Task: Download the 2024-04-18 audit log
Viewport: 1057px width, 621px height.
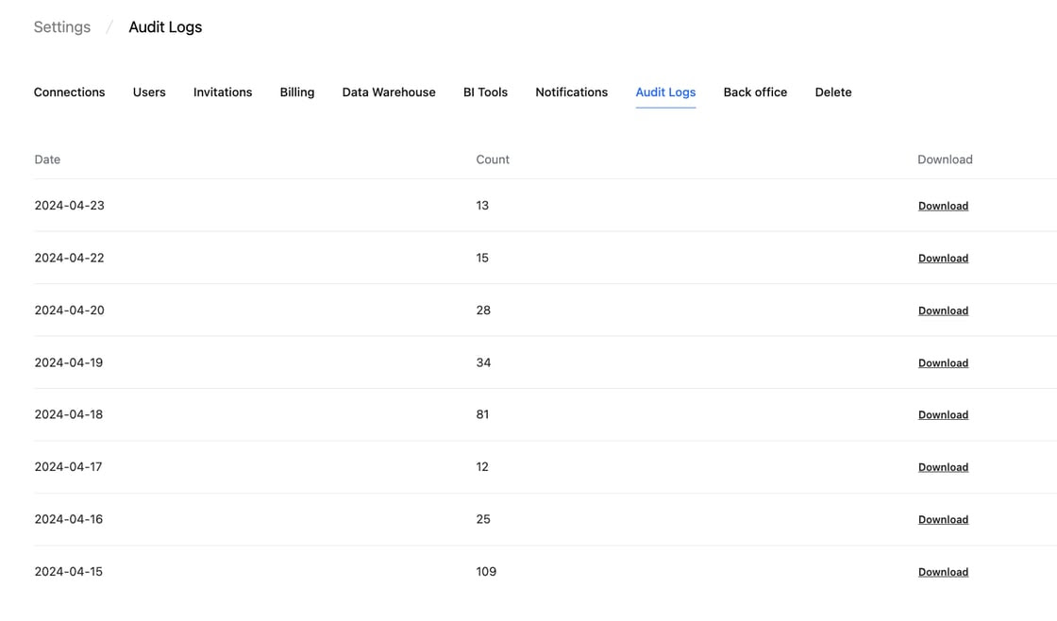Action: (x=943, y=415)
